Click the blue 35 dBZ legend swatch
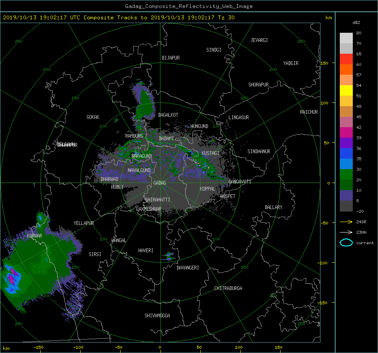The image size is (378, 353). [346, 154]
